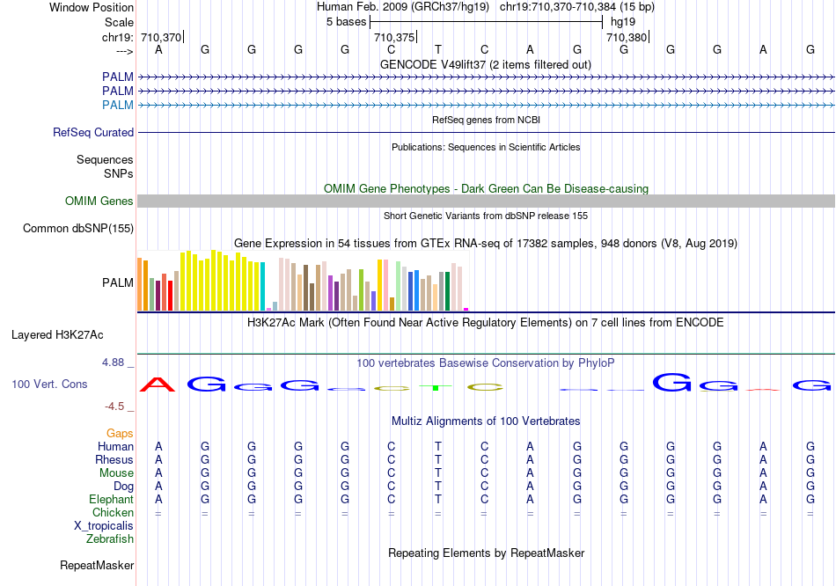Click the Elephant species label
836x586 pixels.
(111, 500)
